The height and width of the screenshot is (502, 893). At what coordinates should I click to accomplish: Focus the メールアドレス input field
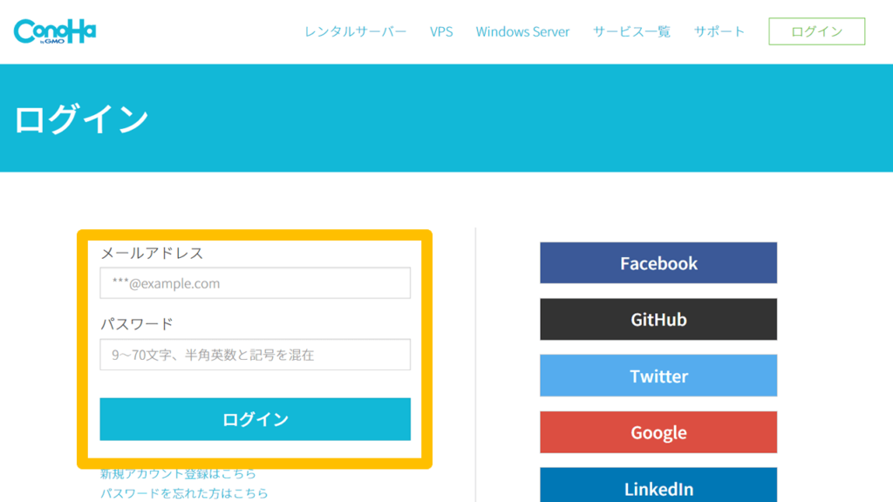point(256,283)
